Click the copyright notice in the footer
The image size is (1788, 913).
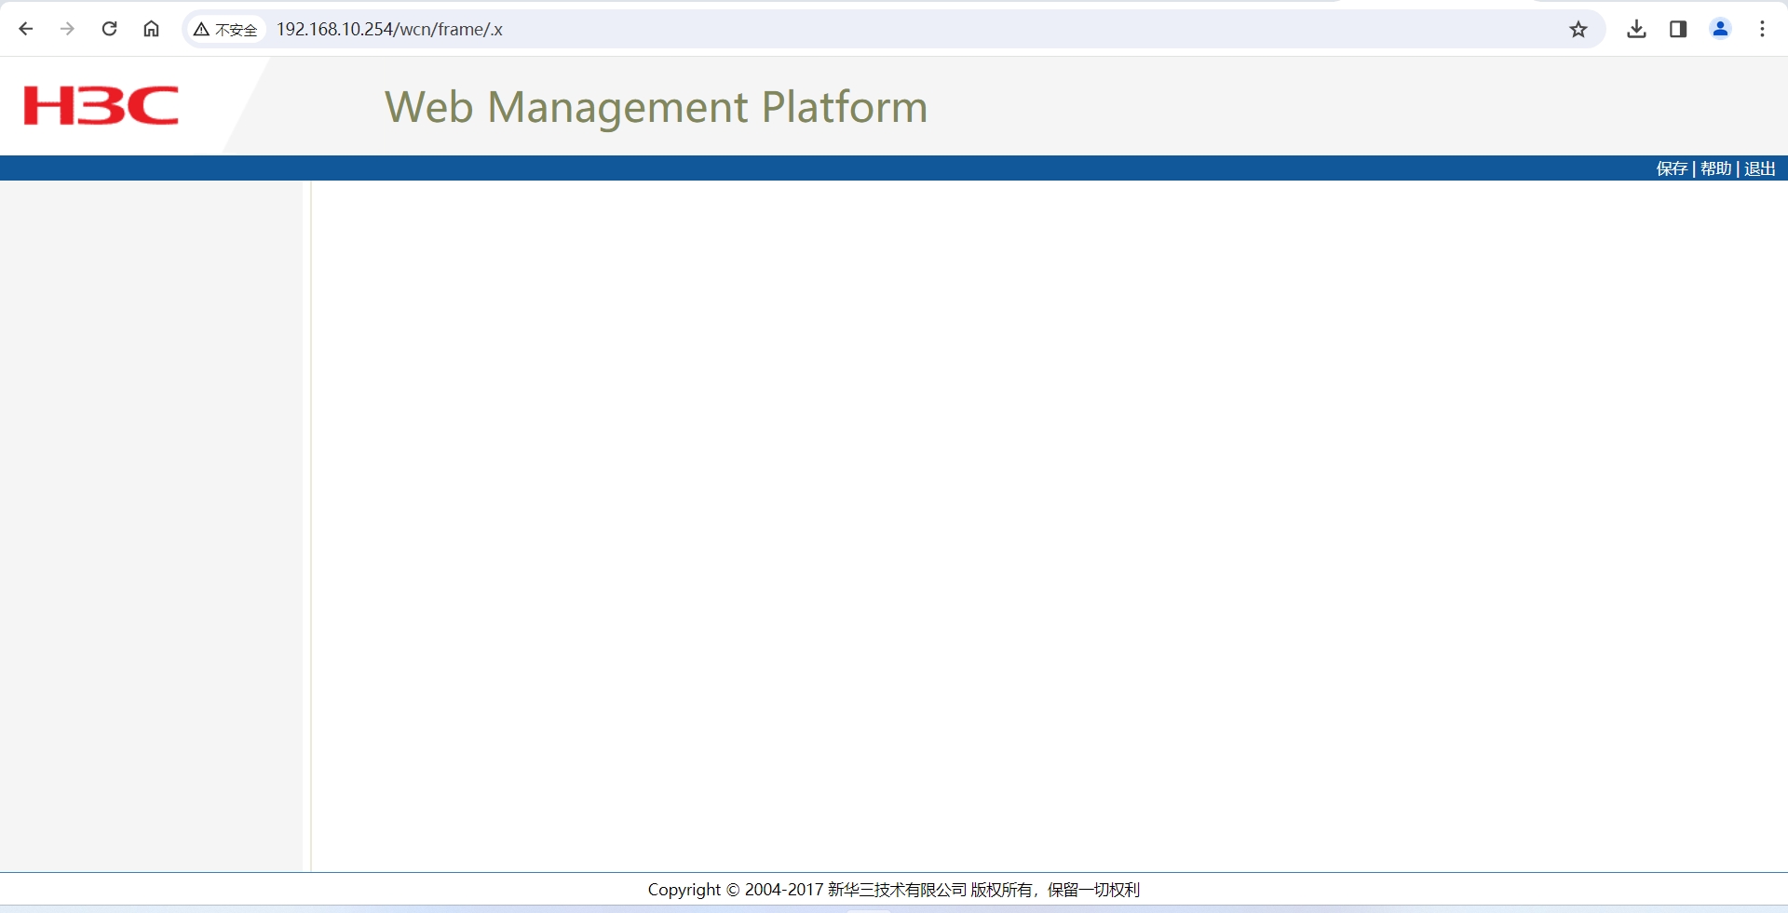[894, 890]
